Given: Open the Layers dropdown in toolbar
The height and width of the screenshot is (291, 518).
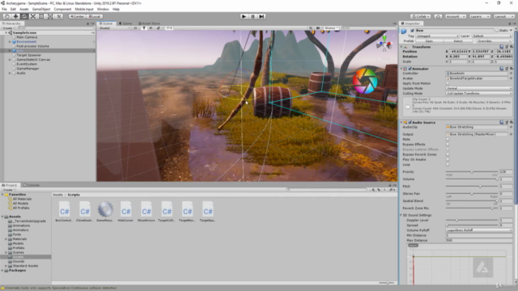Looking at the screenshot, I should (x=480, y=16).
